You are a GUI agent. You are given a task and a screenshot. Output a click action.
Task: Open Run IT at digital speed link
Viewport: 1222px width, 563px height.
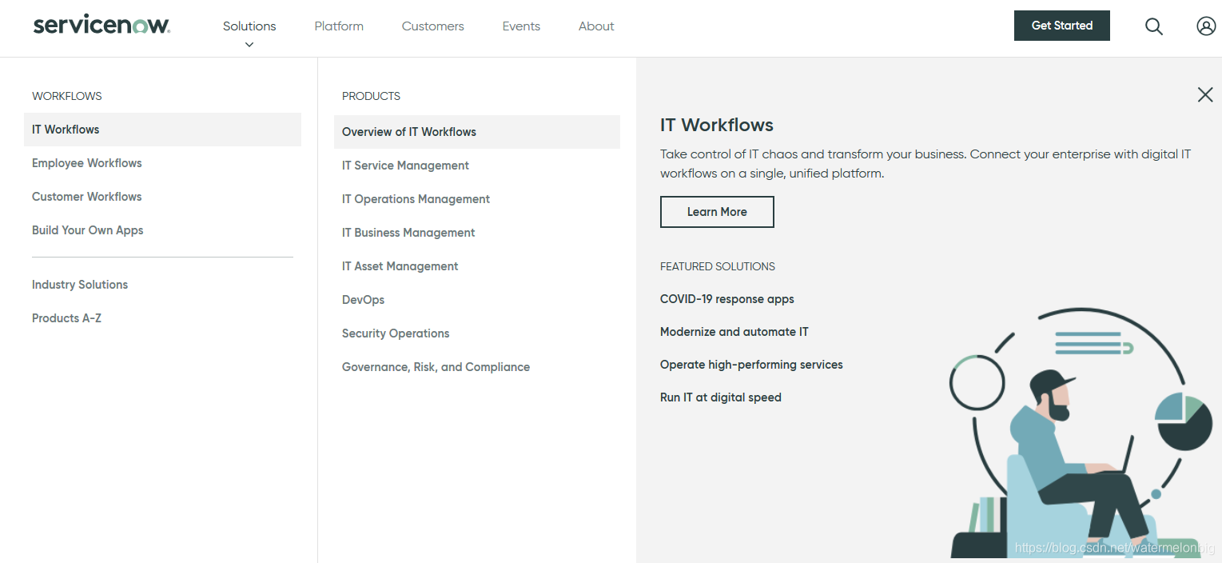[721, 397]
